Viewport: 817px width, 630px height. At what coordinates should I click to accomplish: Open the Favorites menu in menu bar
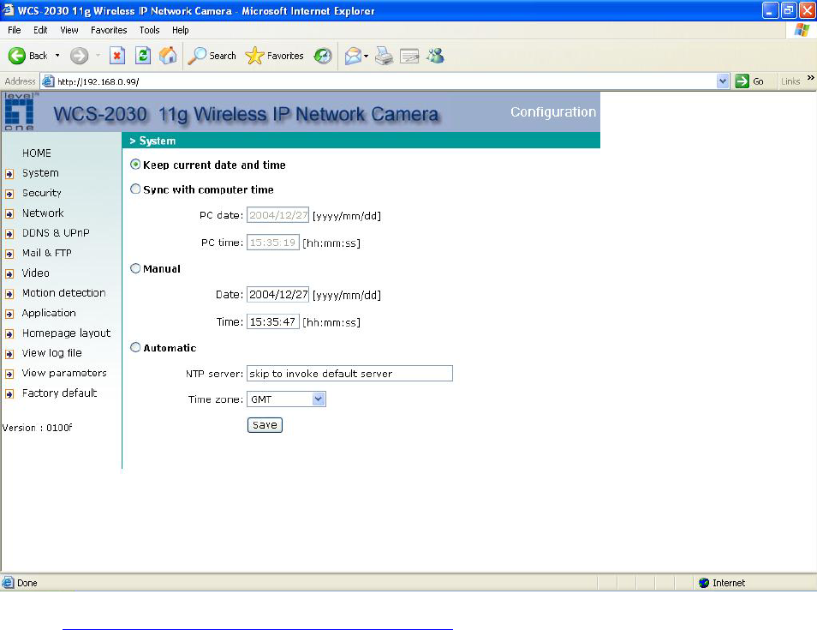tap(109, 30)
